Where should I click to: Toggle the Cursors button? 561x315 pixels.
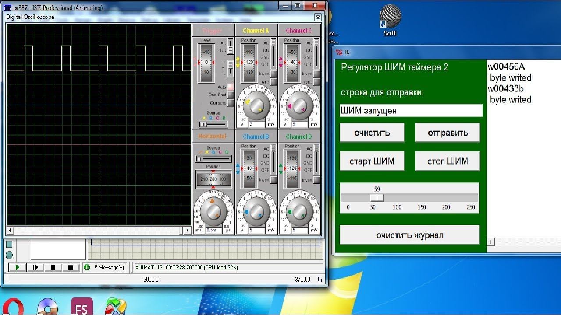point(231,103)
